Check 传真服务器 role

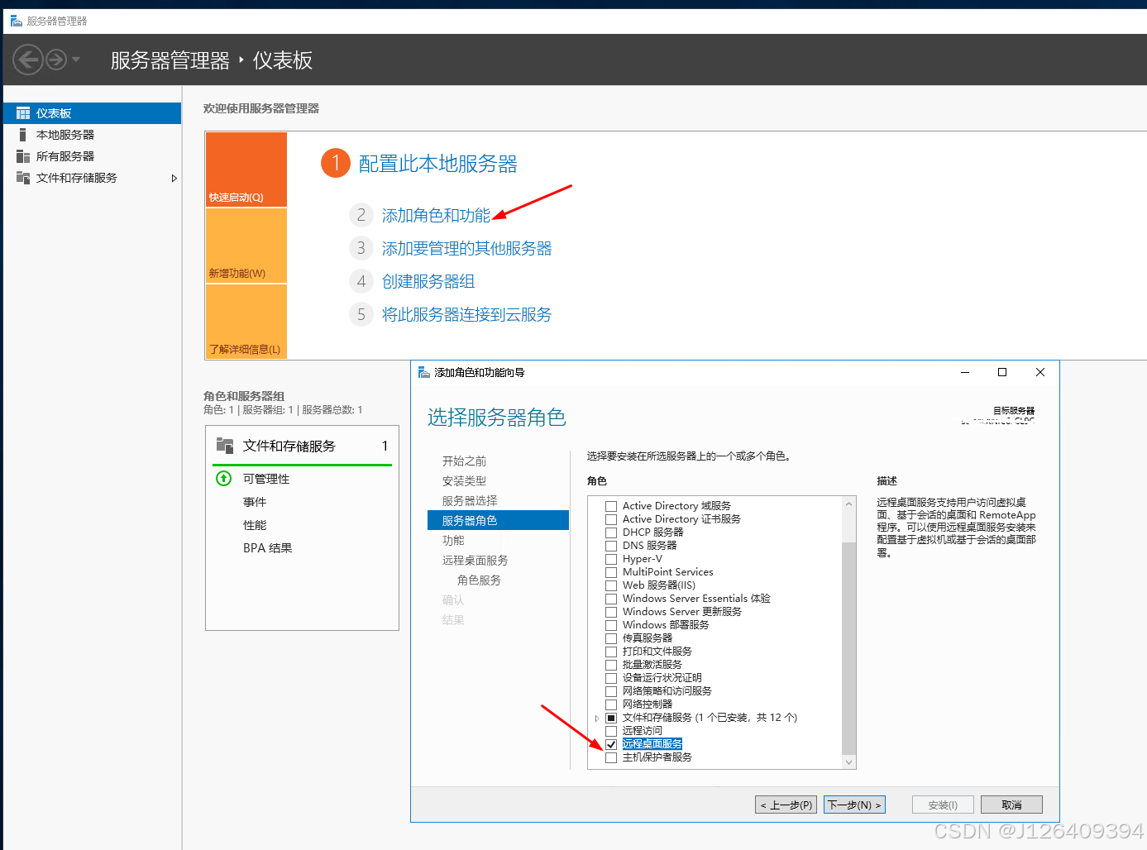[x=611, y=638]
